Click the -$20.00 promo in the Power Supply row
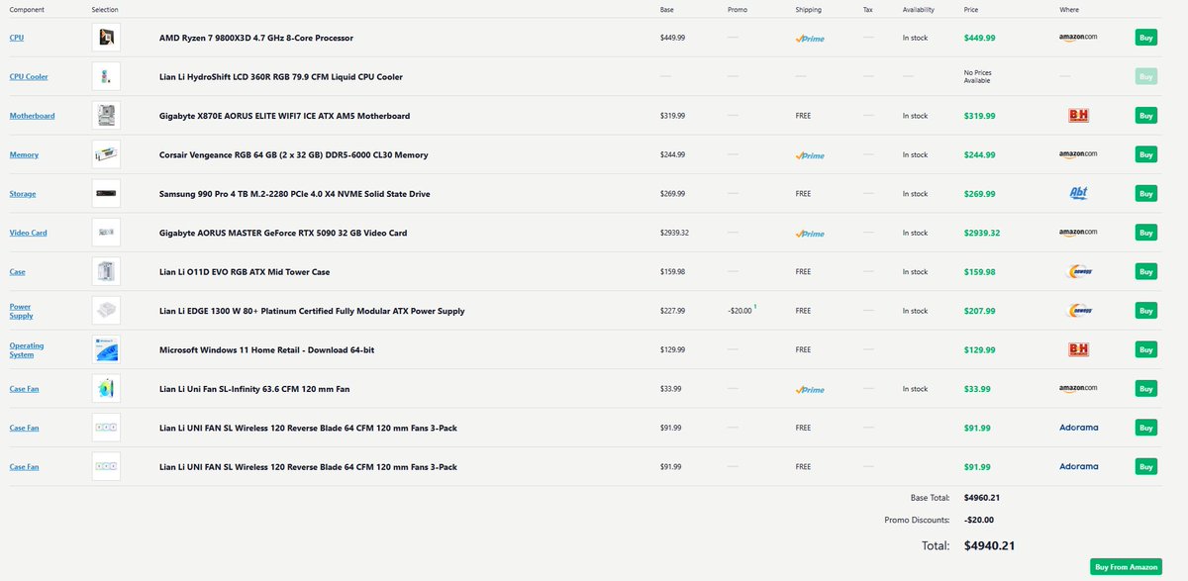1188x581 pixels. coord(740,311)
